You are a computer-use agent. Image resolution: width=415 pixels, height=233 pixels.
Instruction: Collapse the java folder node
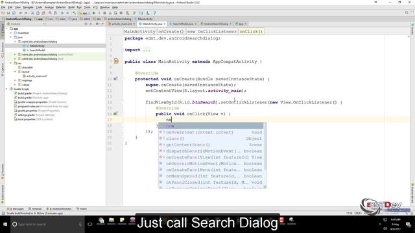(x=11, y=38)
